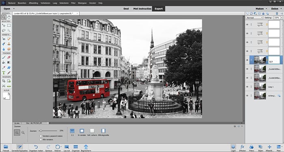Select the Pencil tool

tap(9, 73)
